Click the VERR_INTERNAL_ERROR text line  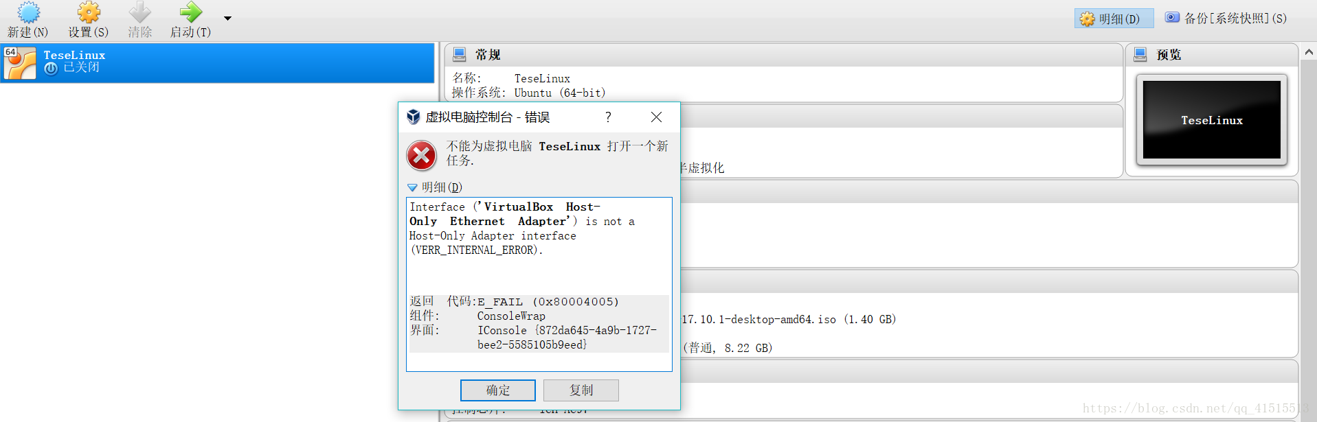[477, 250]
